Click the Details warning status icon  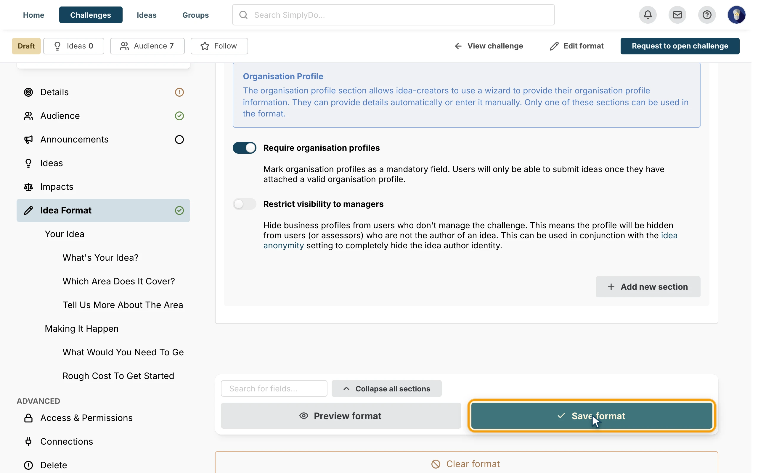[x=179, y=92]
